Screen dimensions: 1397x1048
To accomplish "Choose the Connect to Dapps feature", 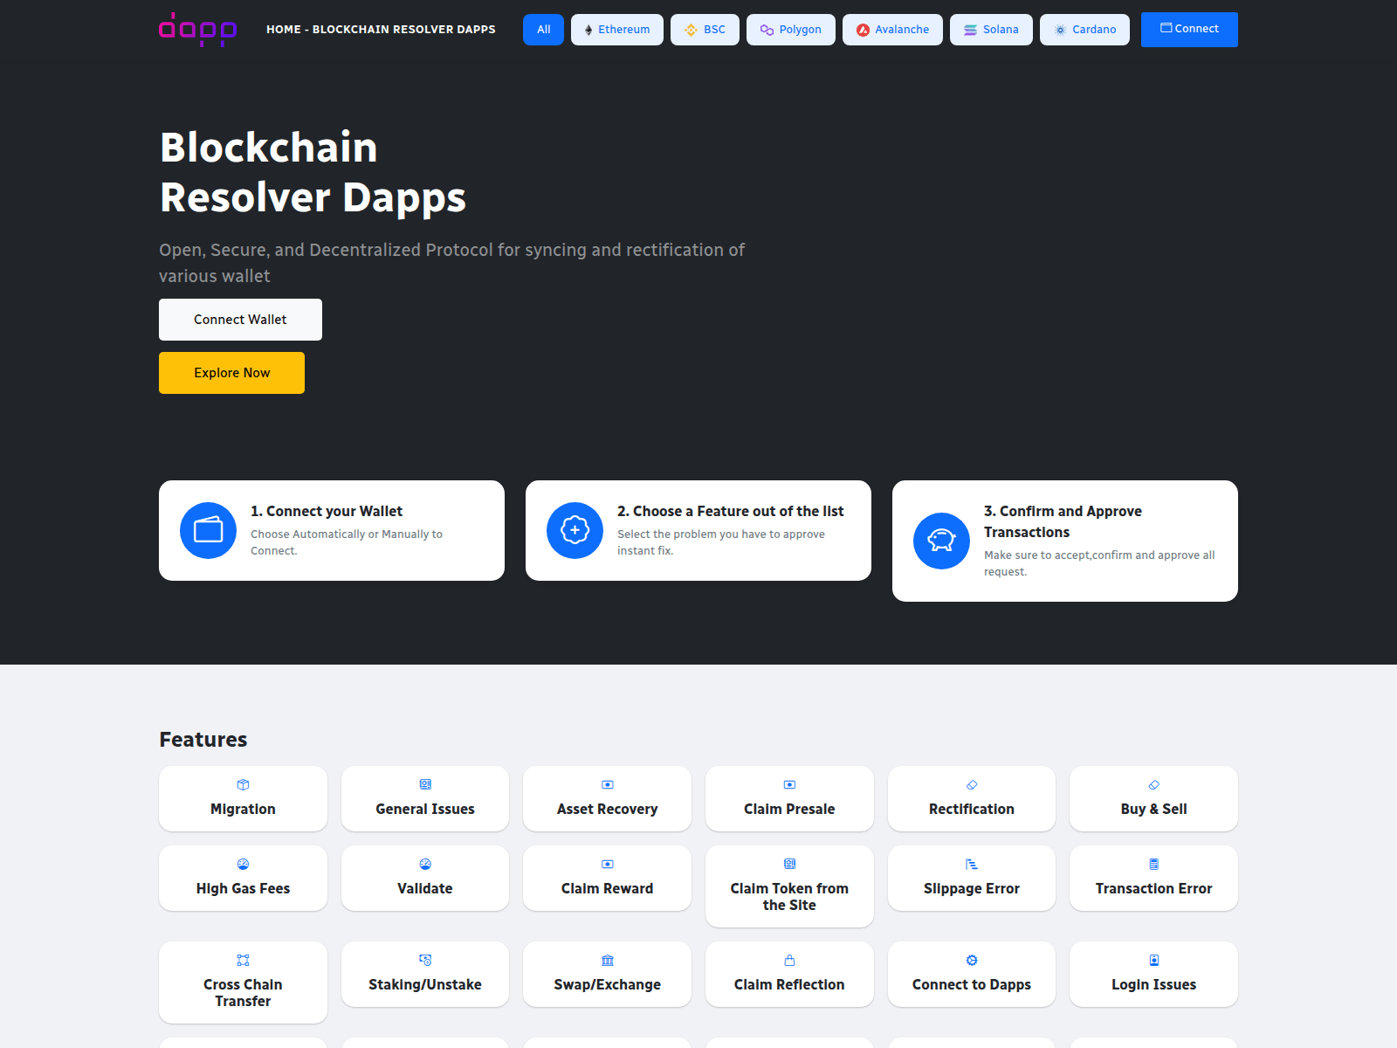I will point(972,974).
